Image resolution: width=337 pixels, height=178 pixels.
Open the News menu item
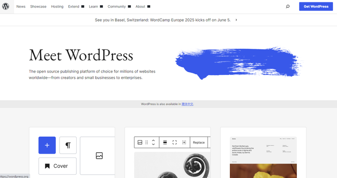click(x=21, y=7)
